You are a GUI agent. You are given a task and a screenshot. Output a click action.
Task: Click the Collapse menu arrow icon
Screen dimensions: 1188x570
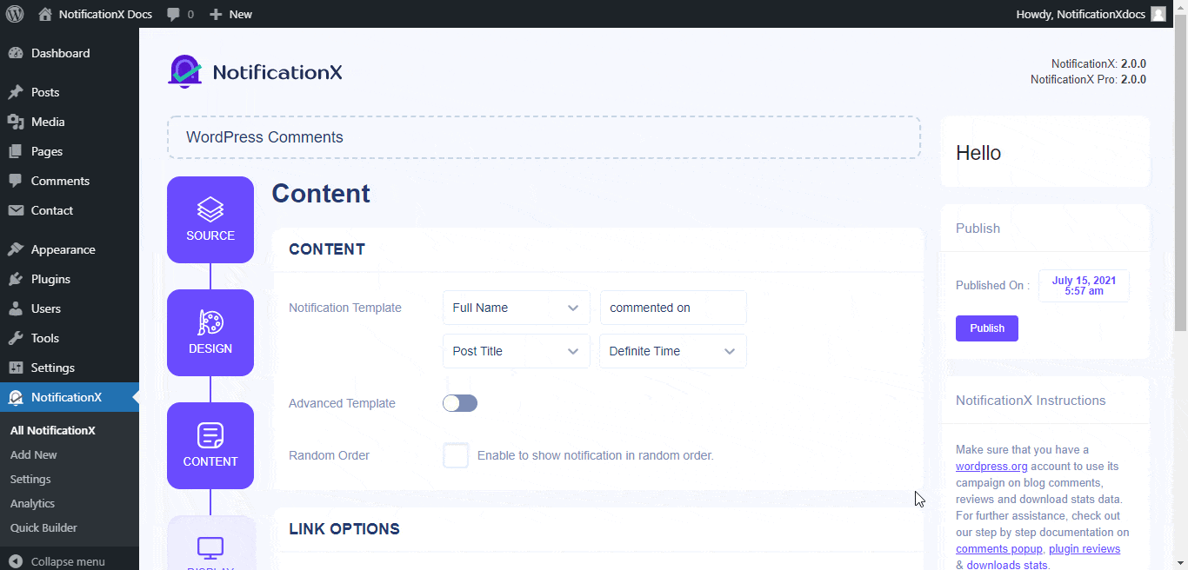pyautogui.click(x=16, y=561)
